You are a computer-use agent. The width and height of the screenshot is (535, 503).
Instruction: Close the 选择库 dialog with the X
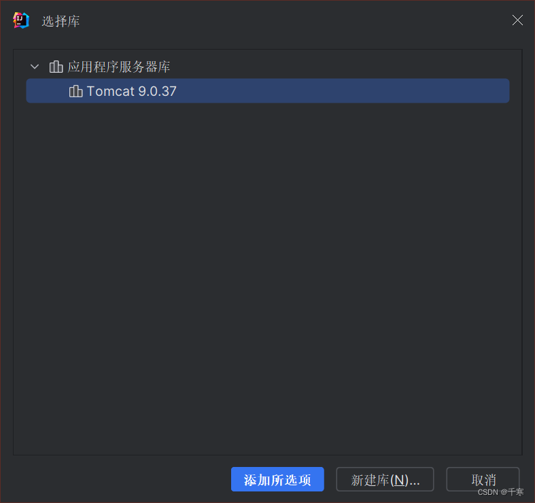tap(517, 20)
